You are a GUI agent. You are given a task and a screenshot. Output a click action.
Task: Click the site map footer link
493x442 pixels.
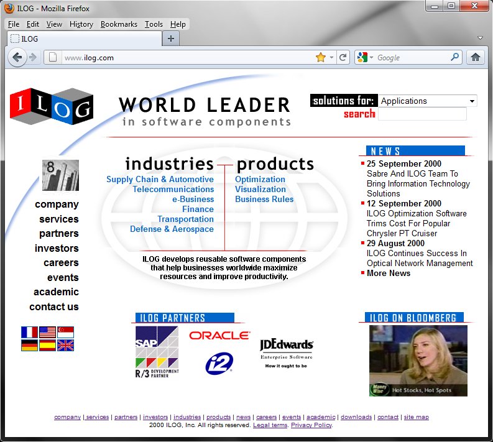point(417,417)
